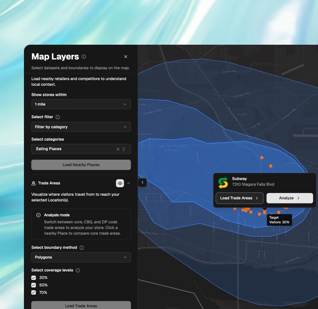Click the info icon next to Select filter
This screenshot has height=309, width=318.
tap(58, 117)
